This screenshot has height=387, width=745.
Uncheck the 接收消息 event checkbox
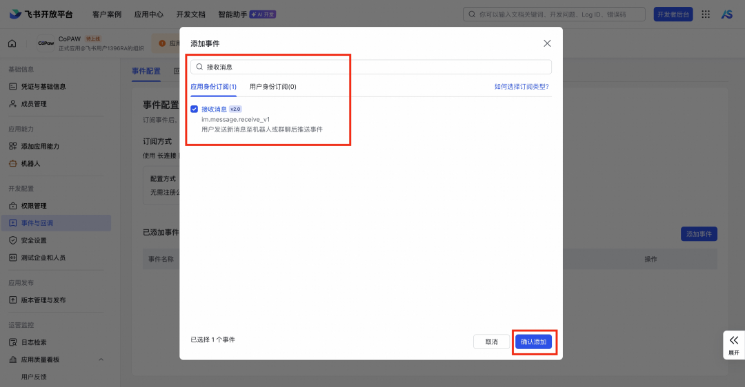pyautogui.click(x=195, y=109)
